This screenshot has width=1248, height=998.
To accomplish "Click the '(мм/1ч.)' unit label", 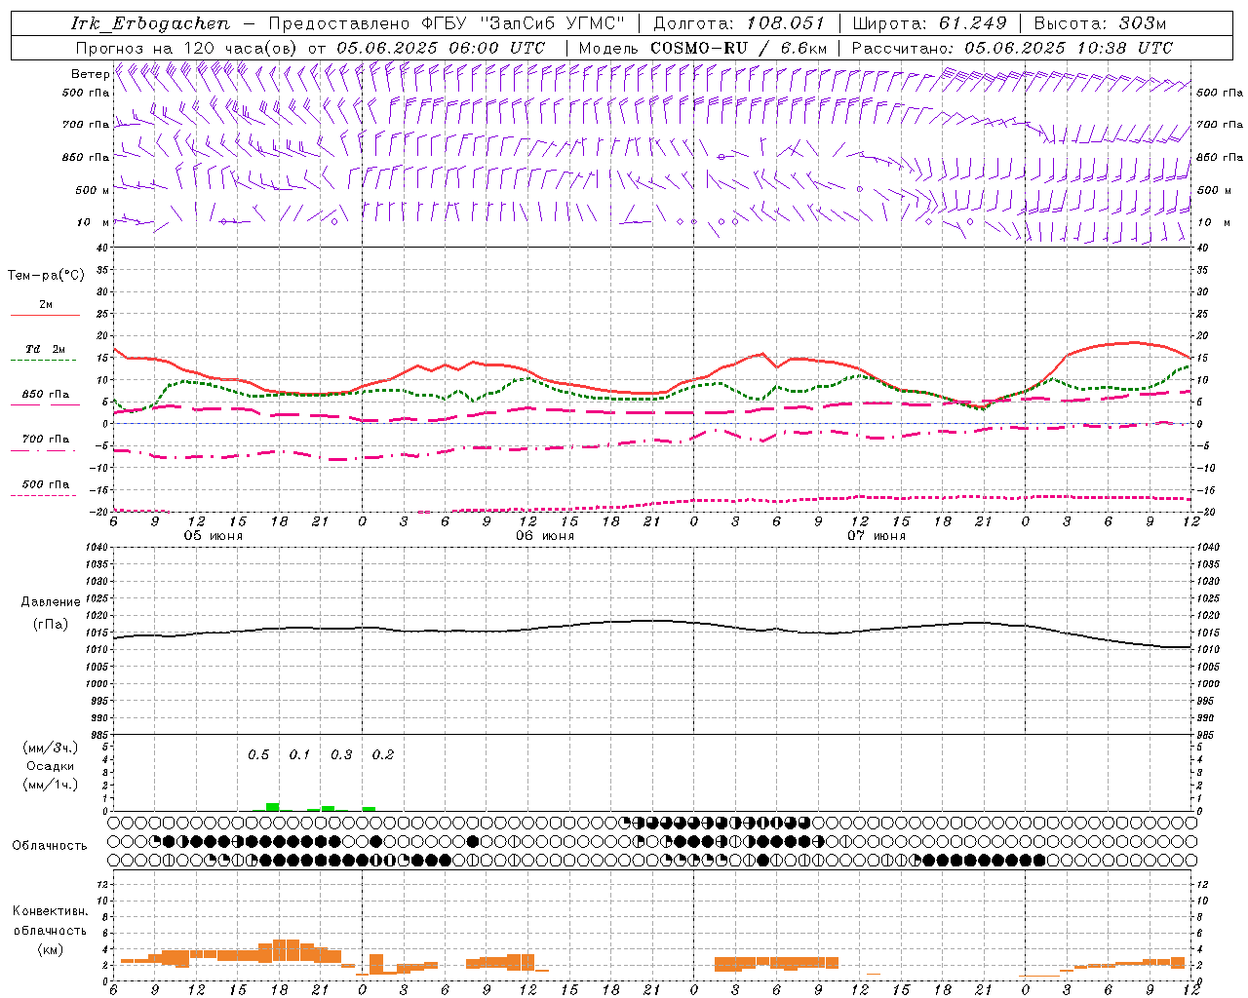I will pos(51,785).
